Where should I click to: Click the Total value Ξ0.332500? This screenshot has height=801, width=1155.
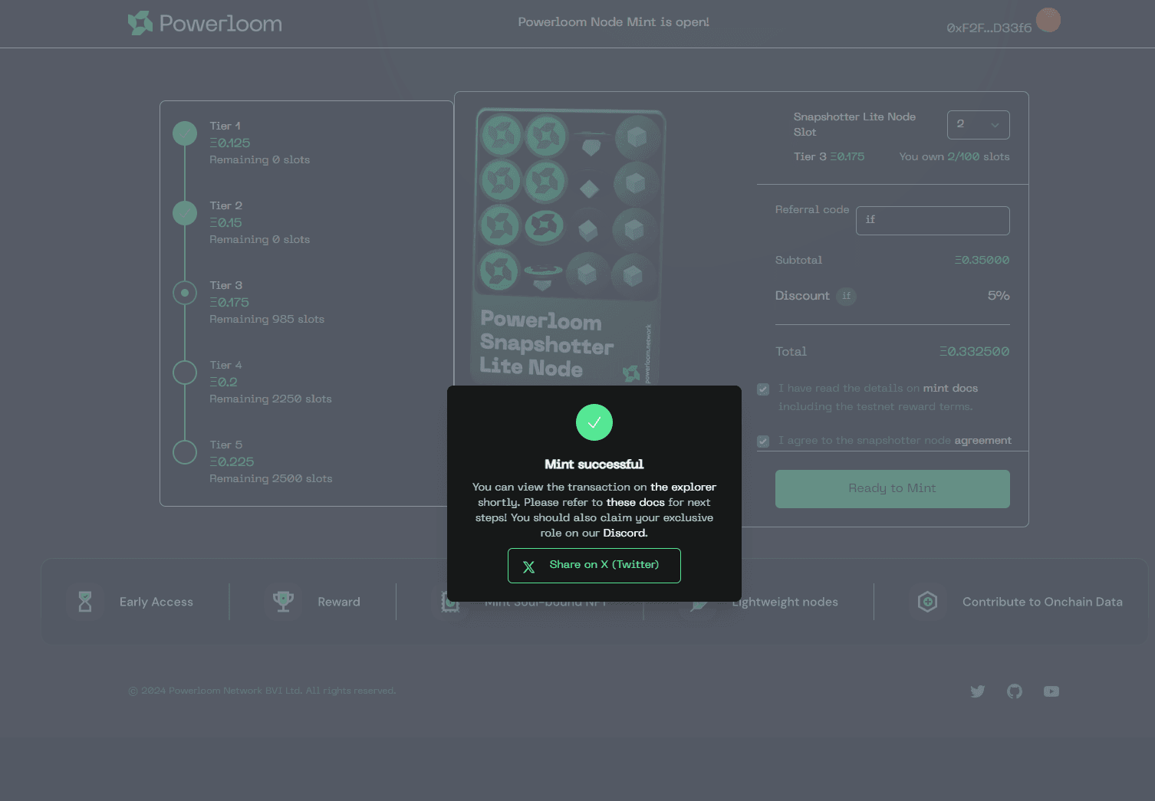[975, 352]
